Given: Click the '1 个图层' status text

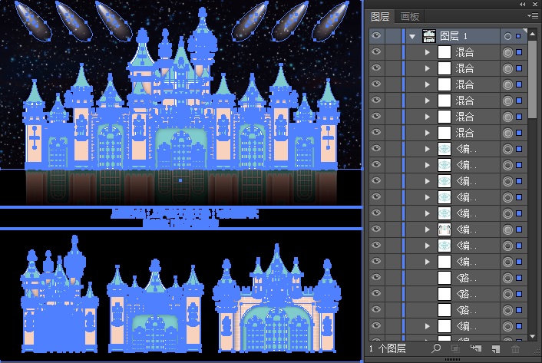Looking at the screenshot, I should tap(388, 348).
